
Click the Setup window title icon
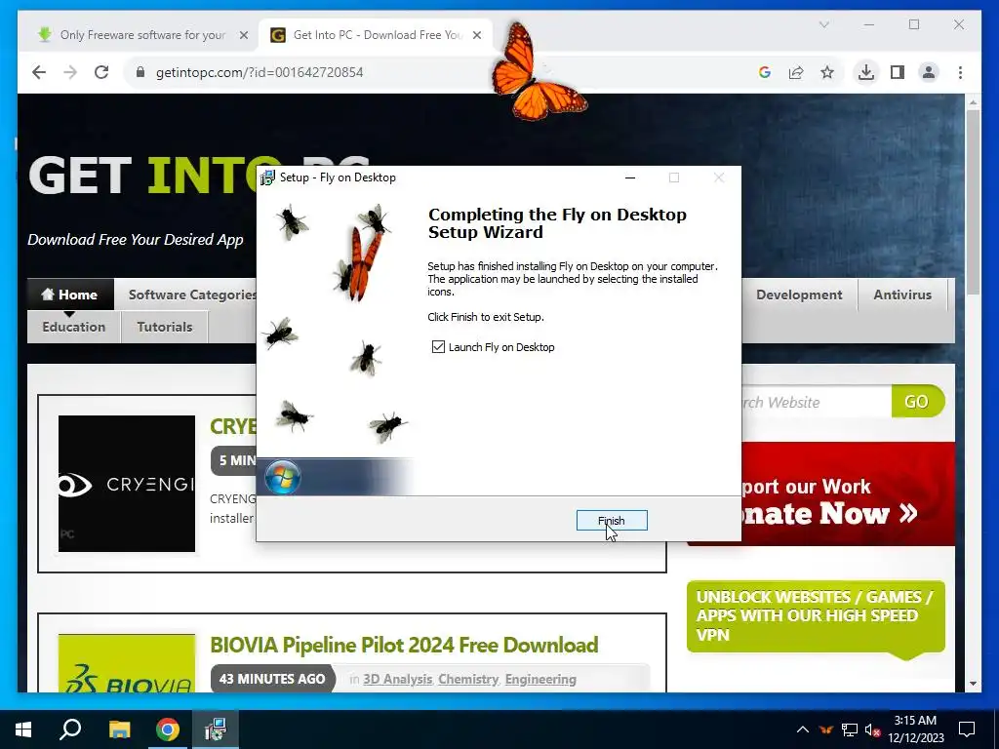click(267, 177)
